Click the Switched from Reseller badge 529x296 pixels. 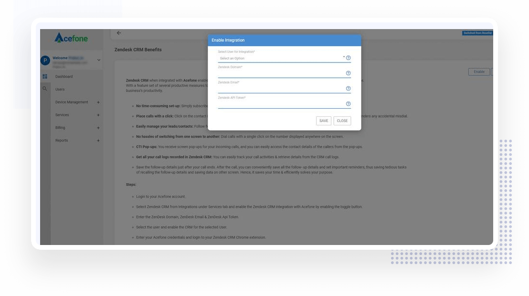(477, 33)
